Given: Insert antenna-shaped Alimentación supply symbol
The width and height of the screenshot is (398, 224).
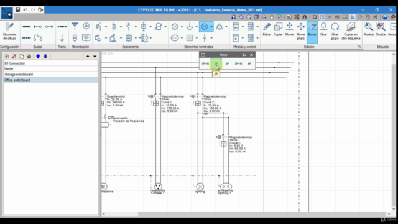Looking at the screenshot, I should coord(75,26).
